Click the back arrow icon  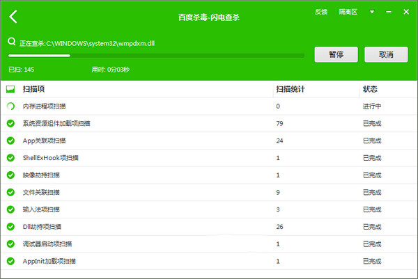[x=14, y=17]
